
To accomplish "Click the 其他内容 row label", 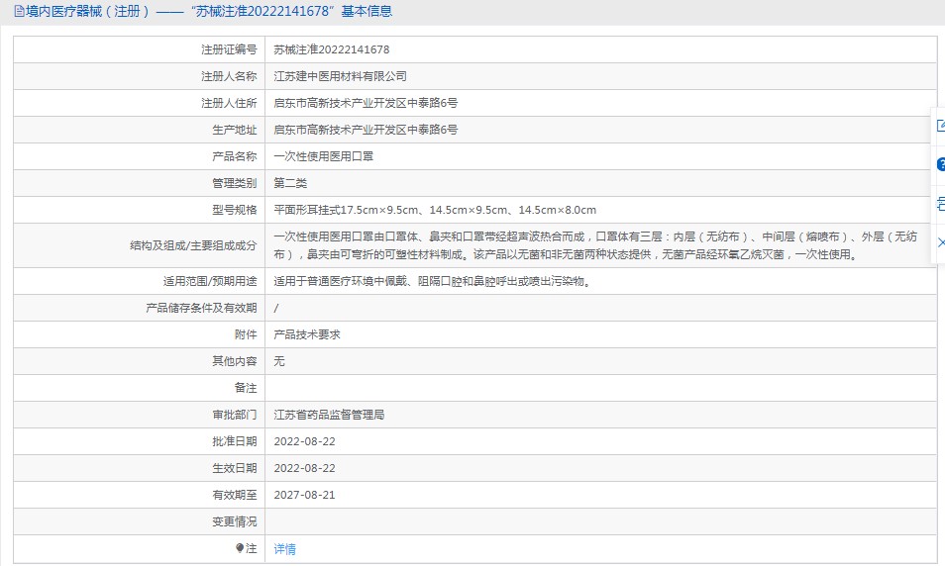I will pos(234,361).
